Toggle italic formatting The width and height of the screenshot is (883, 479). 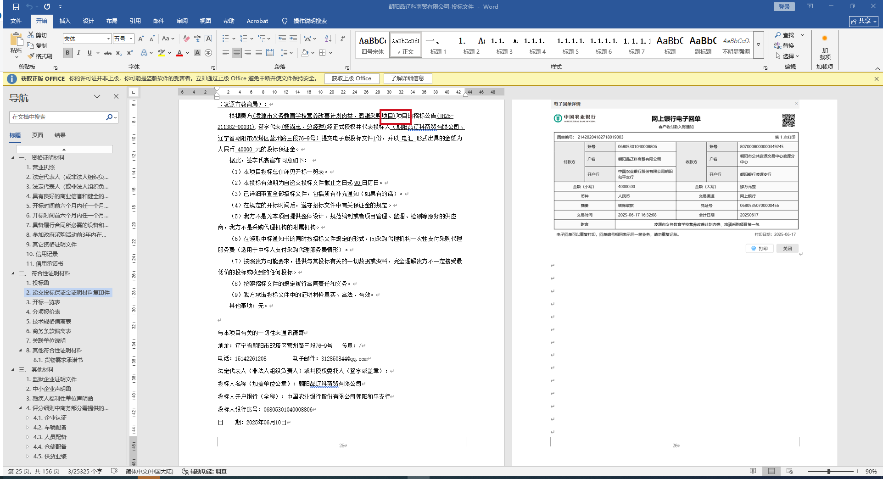pos(78,53)
